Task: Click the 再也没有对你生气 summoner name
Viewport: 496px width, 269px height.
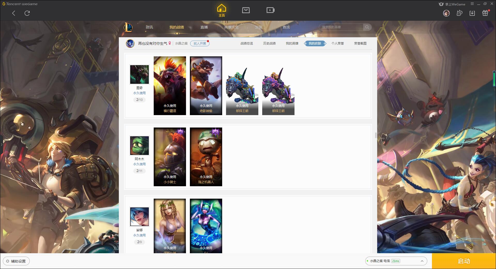Action: [x=152, y=43]
